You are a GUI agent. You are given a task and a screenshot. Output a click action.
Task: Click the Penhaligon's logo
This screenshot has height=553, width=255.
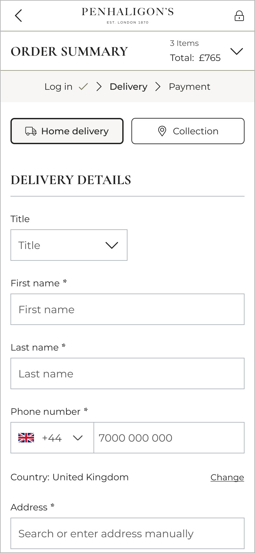click(x=127, y=15)
